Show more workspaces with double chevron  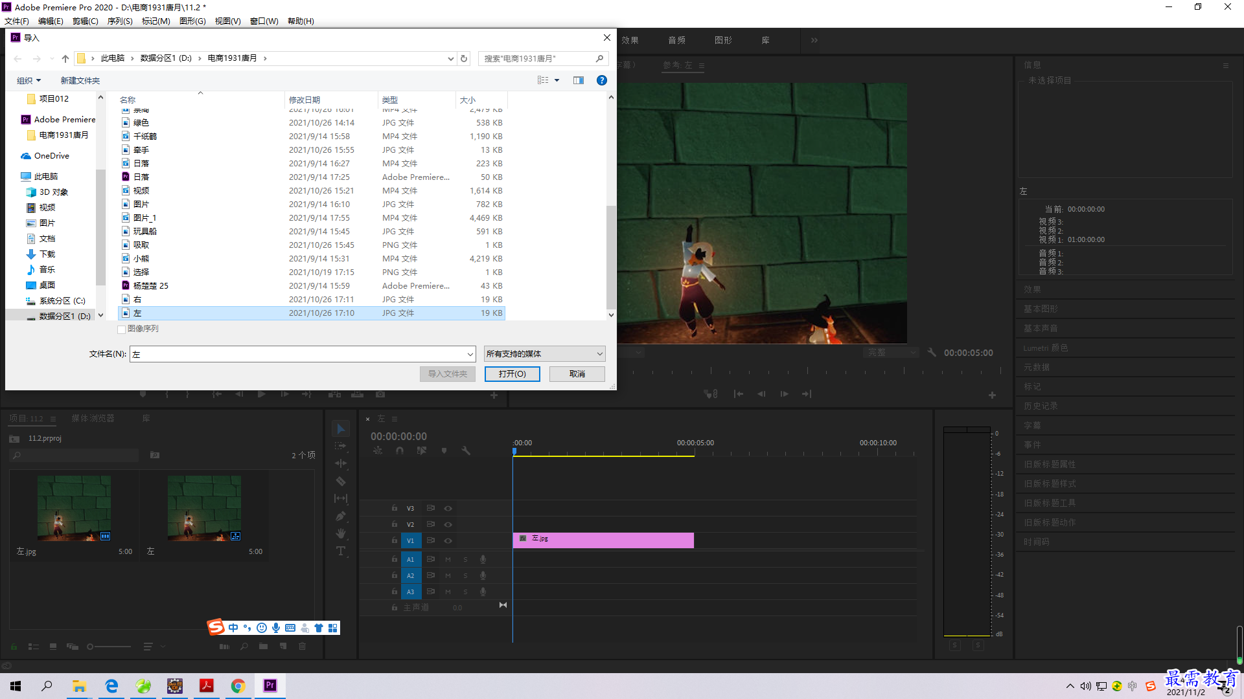coord(814,40)
